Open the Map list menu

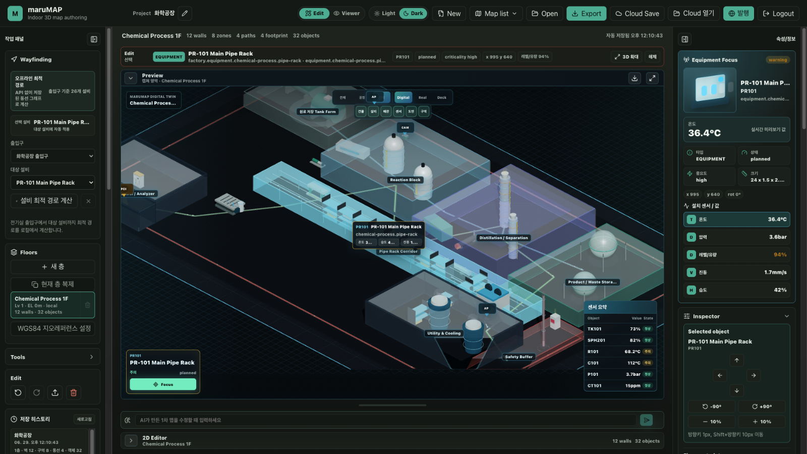tap(496, 14)
